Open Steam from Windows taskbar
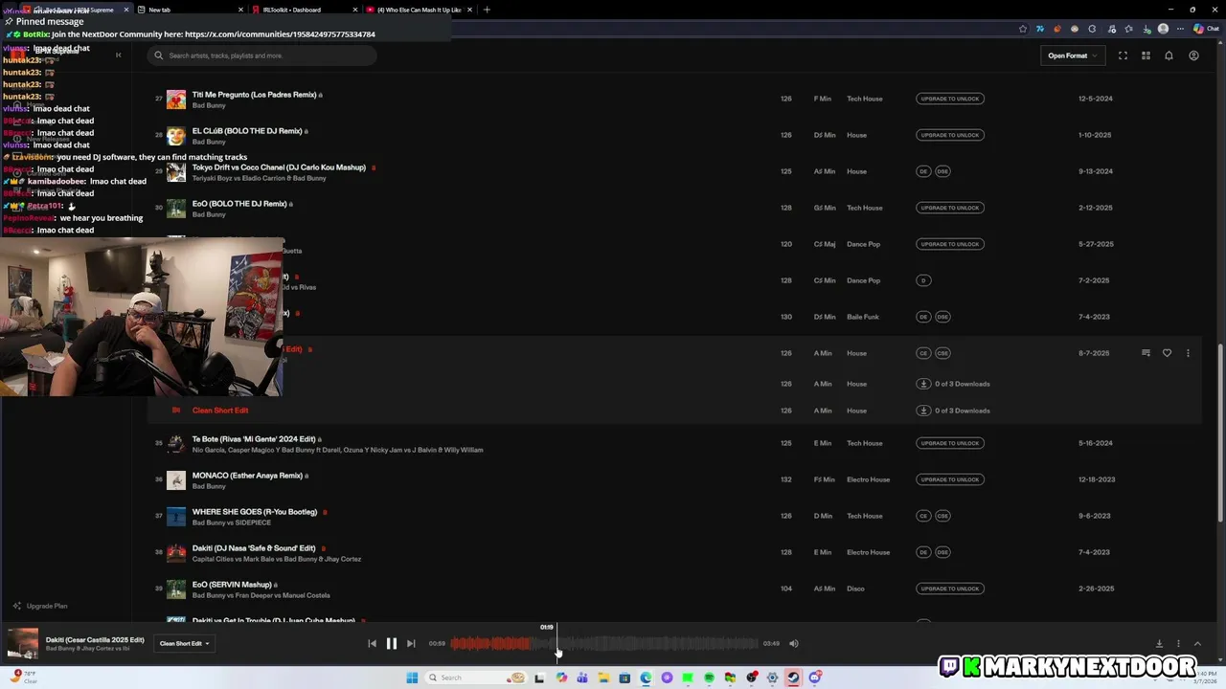The width and height of the screenshot is (1226, 689). click(x=793, y=678)
